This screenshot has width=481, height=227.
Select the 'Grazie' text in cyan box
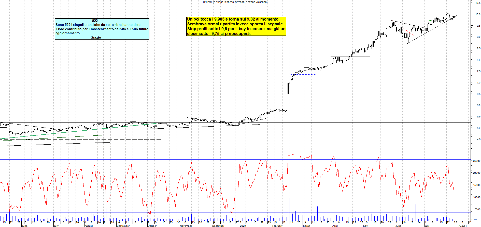click(x=96, y=37)
